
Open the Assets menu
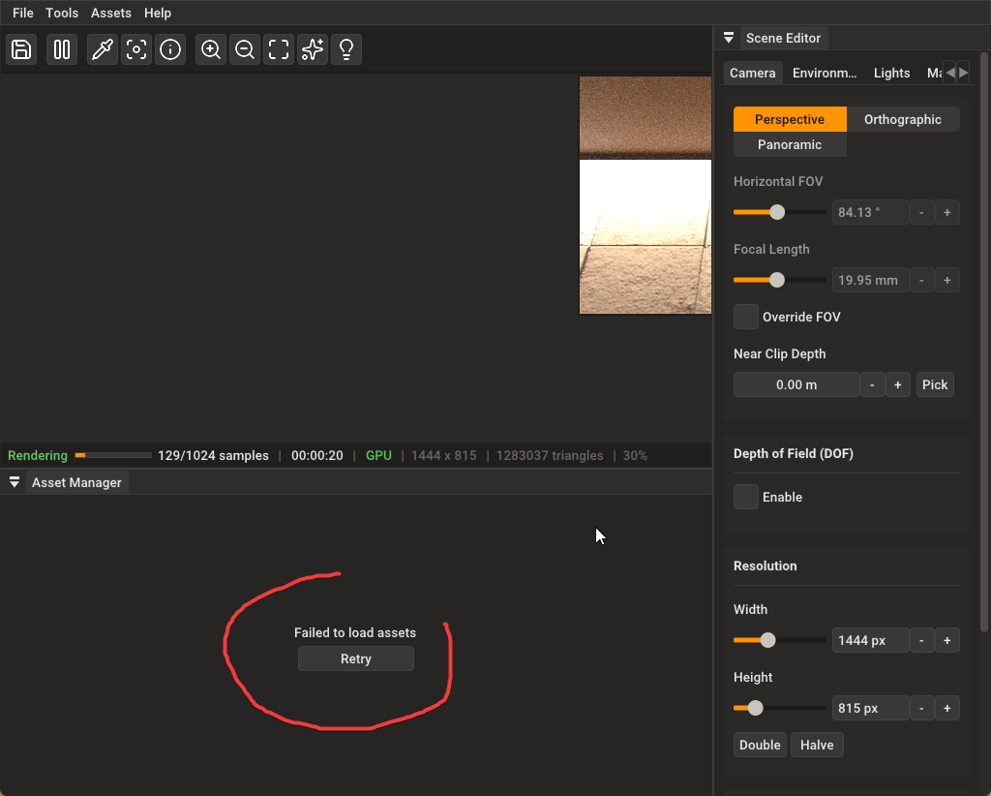(111, 13)
